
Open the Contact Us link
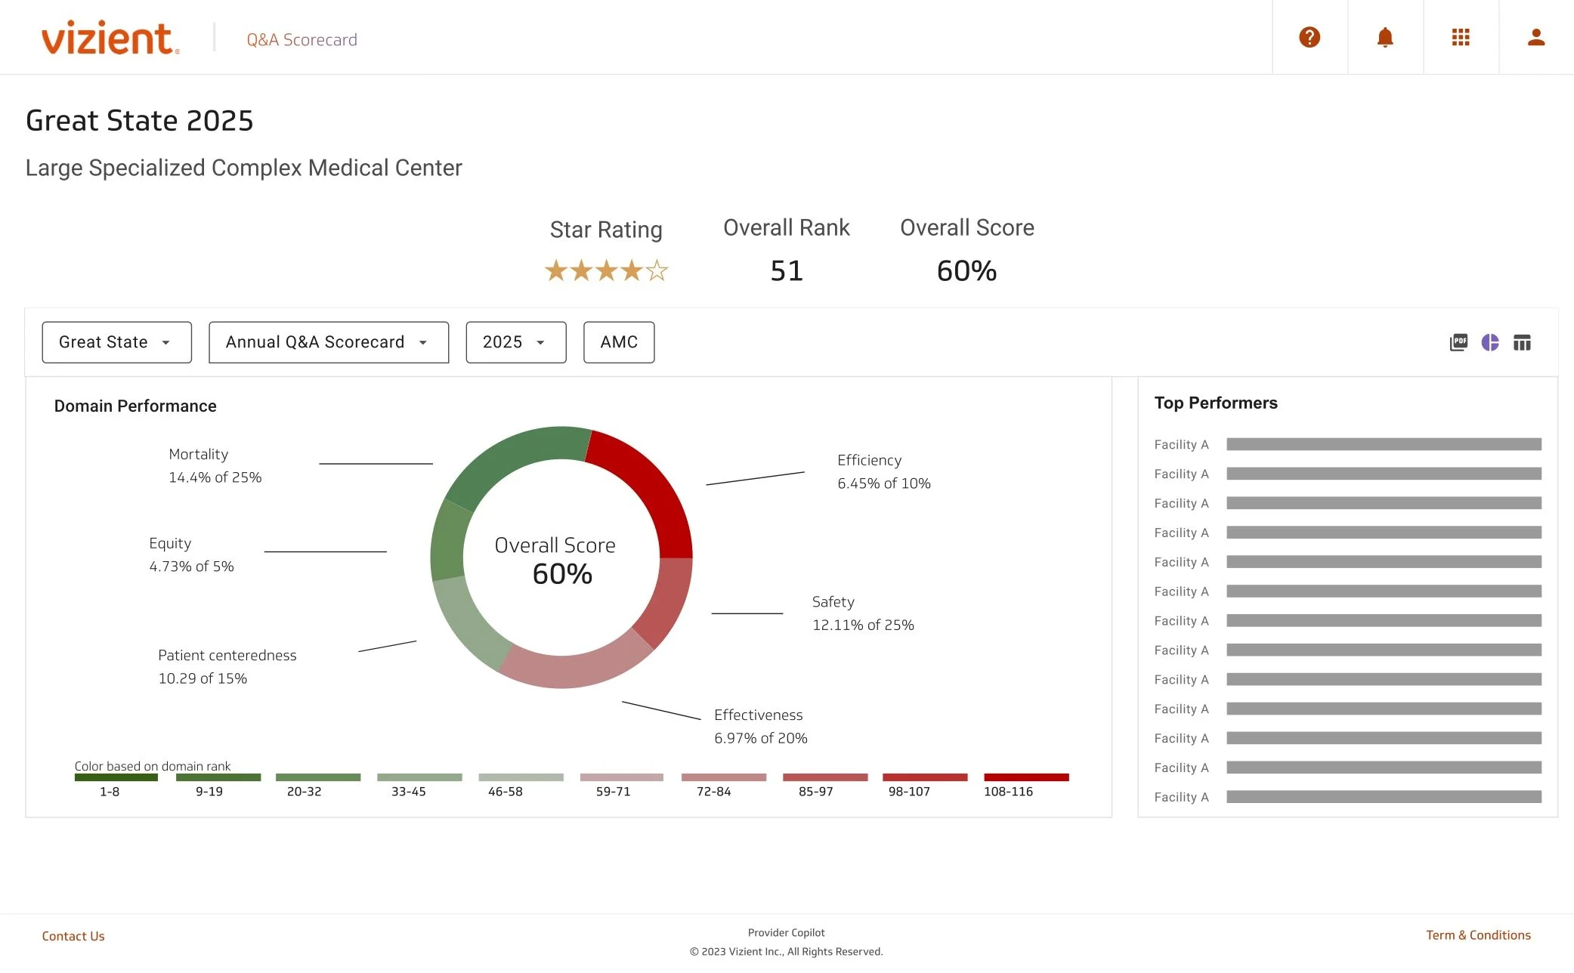(x=73, y=935)
